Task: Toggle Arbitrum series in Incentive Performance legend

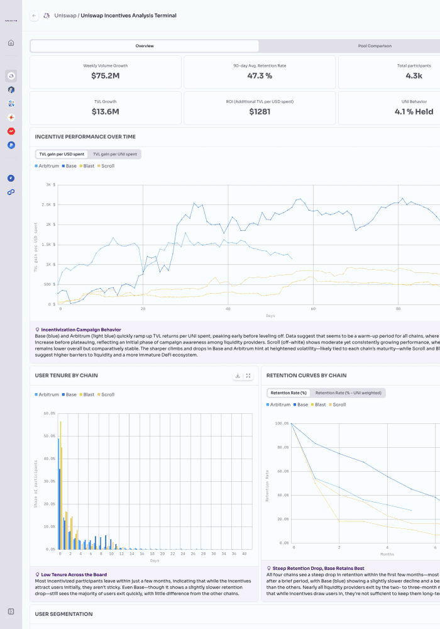Action: (x=47, y=166)
